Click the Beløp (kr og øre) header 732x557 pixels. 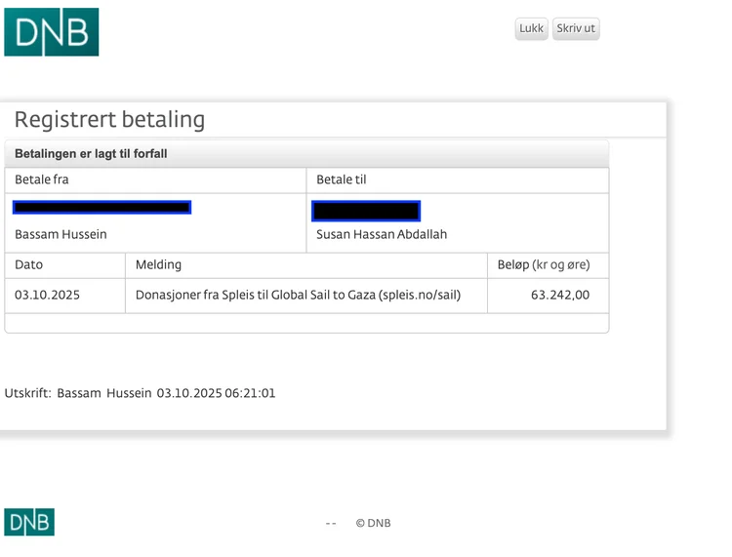tap(544, 264)
